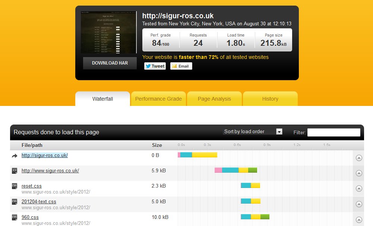Click the CSS file icon beside 201204-text.css

15,202
